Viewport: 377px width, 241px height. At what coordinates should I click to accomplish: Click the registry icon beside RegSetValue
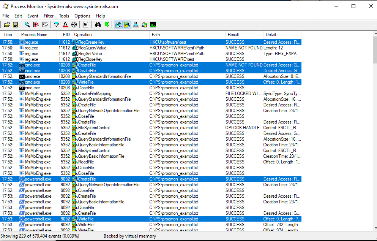tap(75, 54)
